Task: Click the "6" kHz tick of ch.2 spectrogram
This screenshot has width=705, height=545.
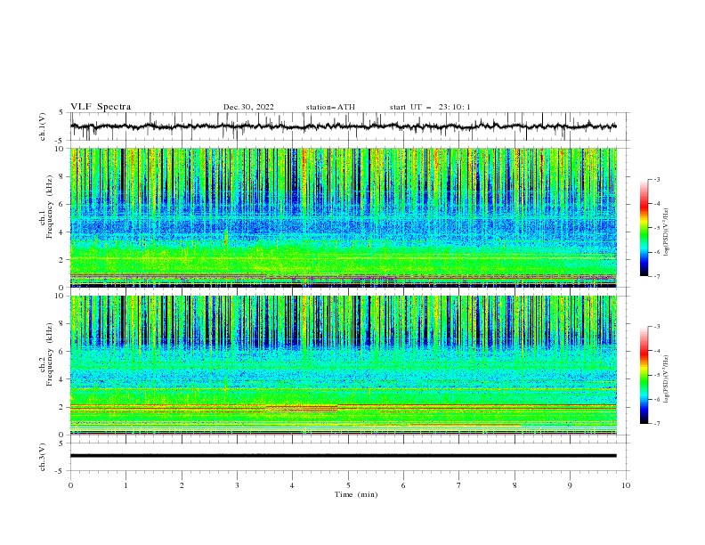Action: point(63,352)
